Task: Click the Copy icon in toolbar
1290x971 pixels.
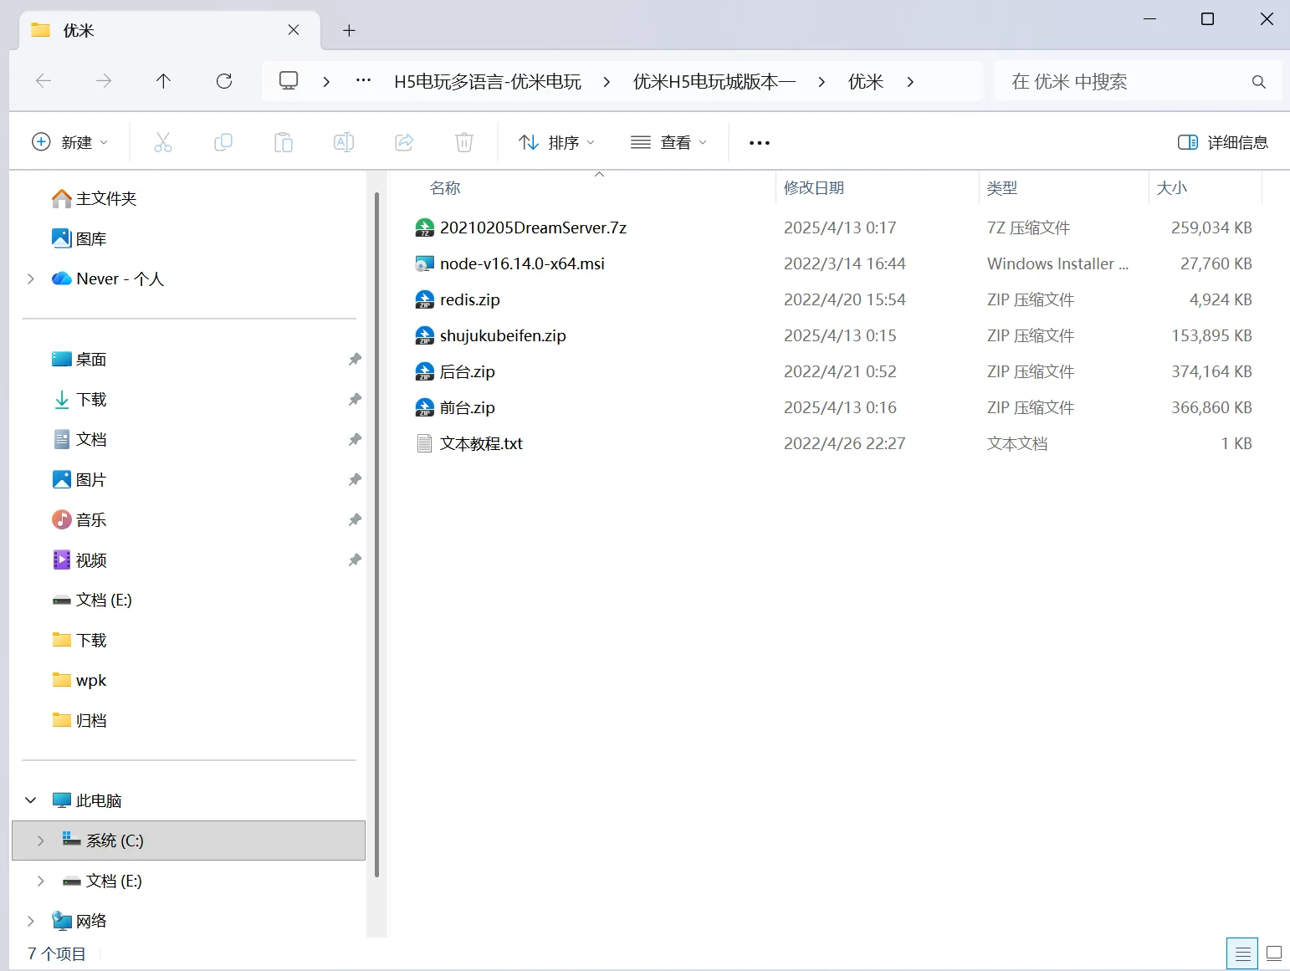Action: [223, 142]
